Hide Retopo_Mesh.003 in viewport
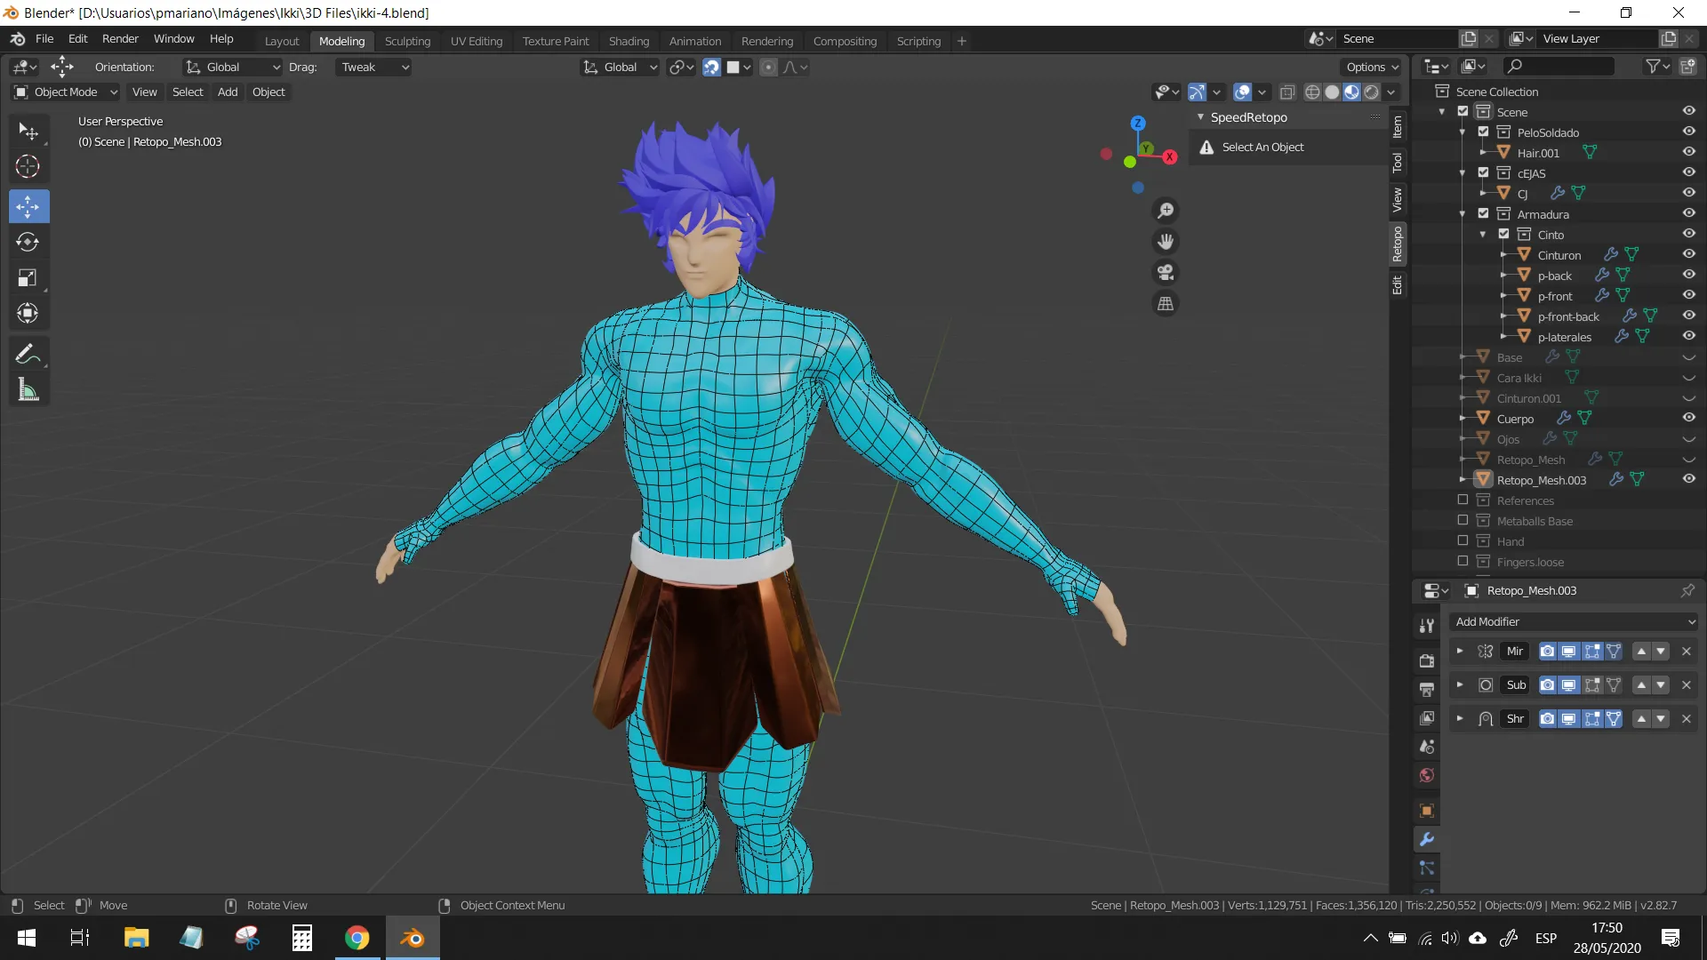The width and height of the screenshot is (1707, 960). [x=1688, y=479]
